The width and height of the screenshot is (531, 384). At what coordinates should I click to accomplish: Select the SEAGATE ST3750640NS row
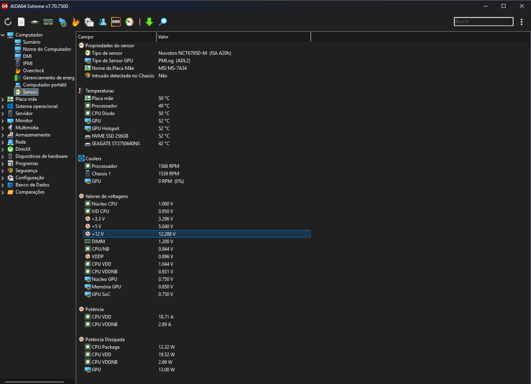(x=197, y=144)
